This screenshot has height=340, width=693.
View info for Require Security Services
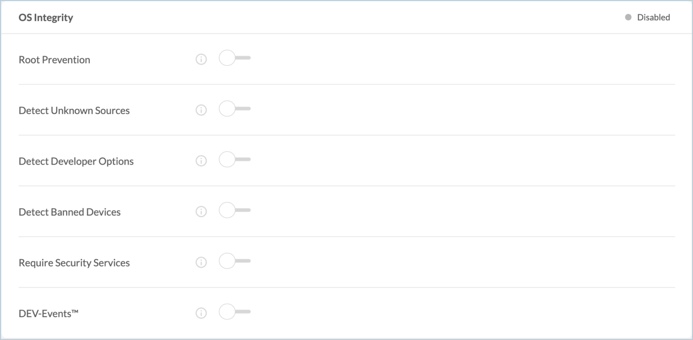pyautogui.click(x=201, y=262)
